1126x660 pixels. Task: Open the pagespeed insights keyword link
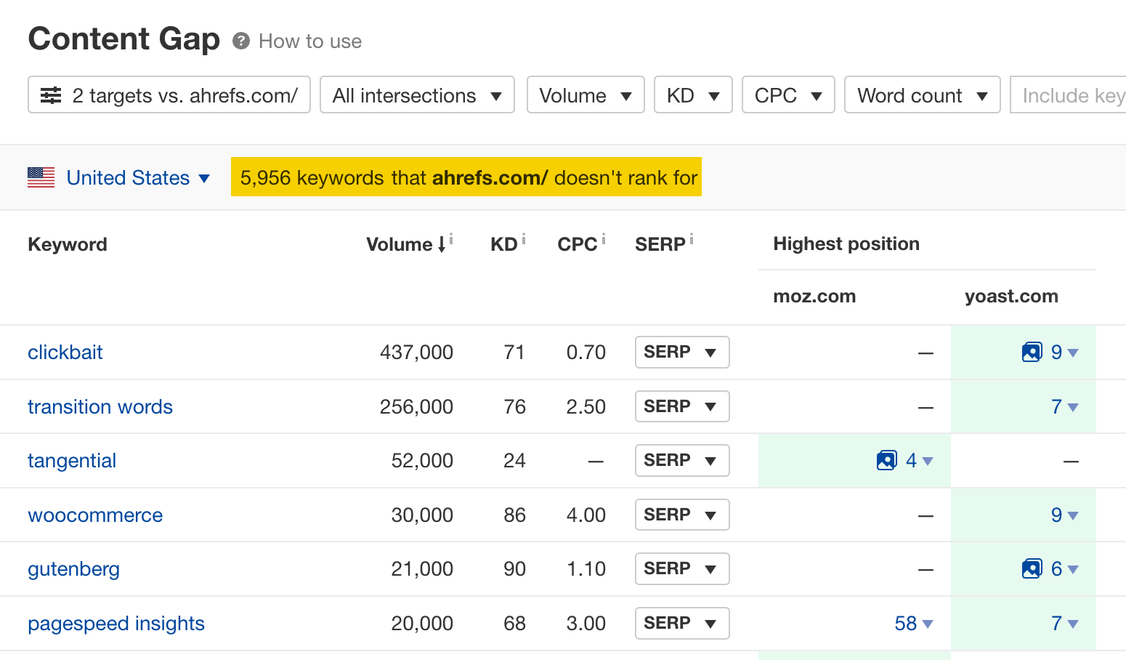click(x=116, y=624)
